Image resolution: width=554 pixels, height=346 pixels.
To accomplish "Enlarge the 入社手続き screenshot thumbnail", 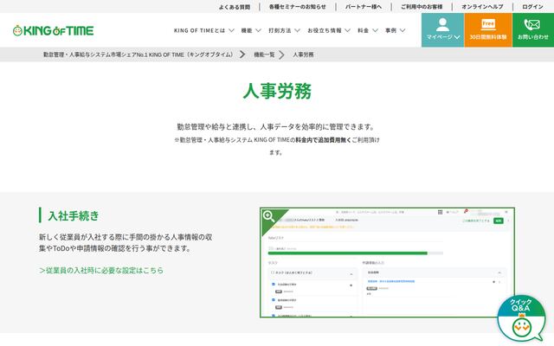I will (387, 263).
